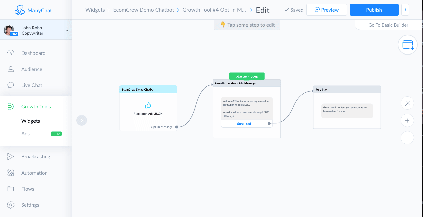This screenshot has width=423, height=217.
Task: Open the Broadcasting paper plane icon
Action: (x=11, y=157)
